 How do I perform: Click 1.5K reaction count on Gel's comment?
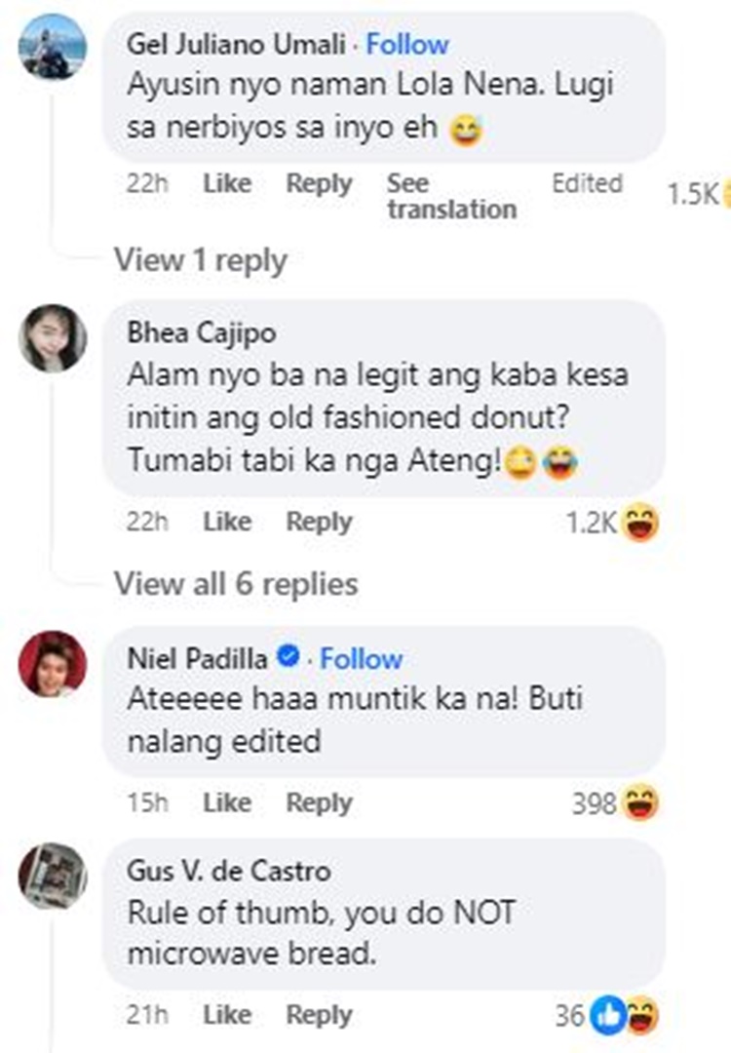[x=693, y=195]
